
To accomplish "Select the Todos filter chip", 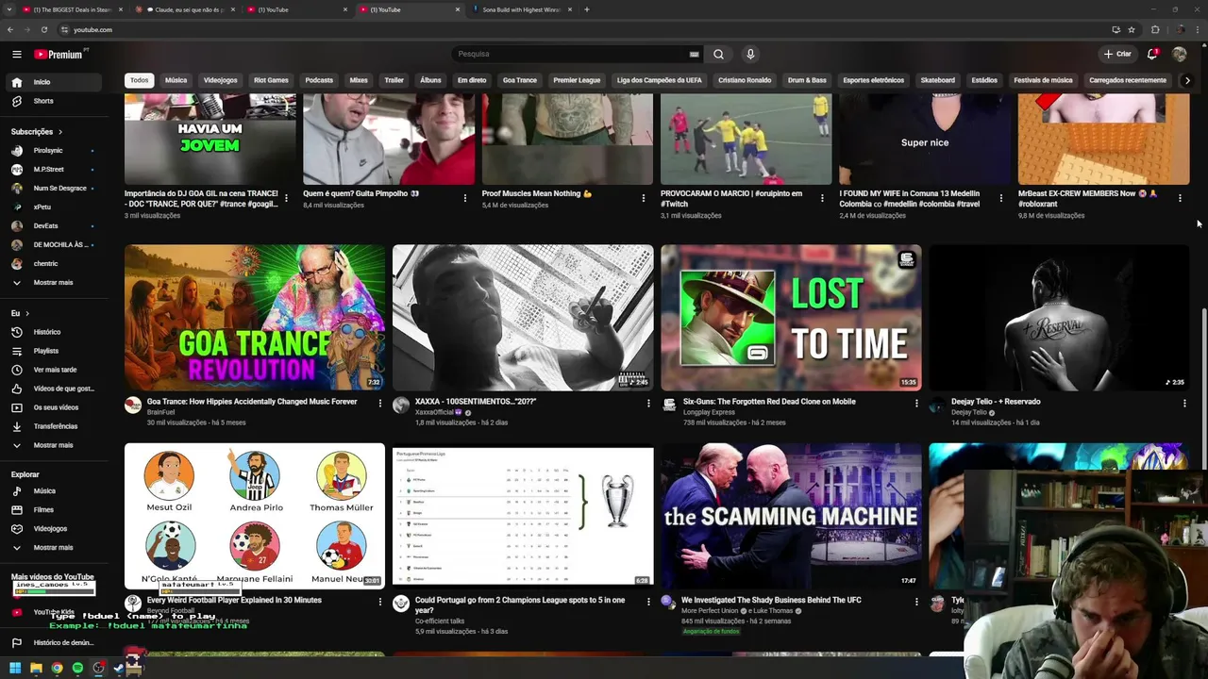I will coord(139,80).
